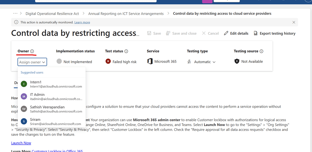Go to Digital Operational Resilience Act breadcrumb
This screenshot has height=152, width=312.
tap(52, 14)
